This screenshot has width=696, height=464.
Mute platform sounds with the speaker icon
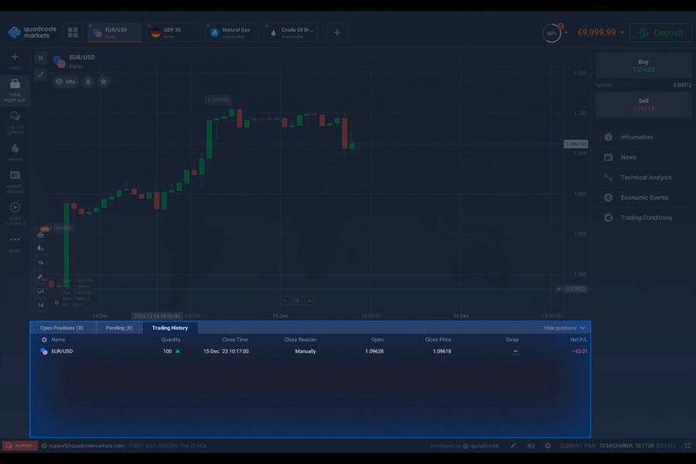pyautogui.click(x=531, y=445)
